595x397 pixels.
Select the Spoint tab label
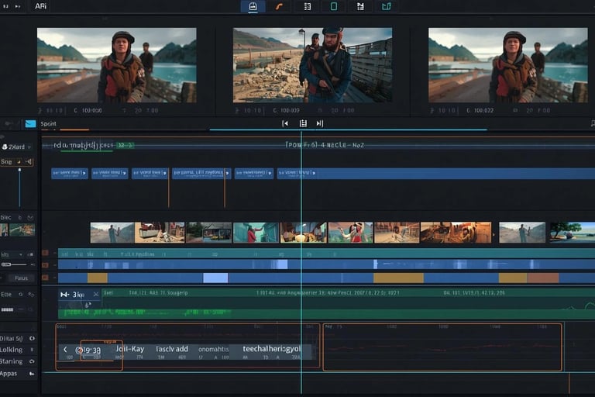click(48, 124)
